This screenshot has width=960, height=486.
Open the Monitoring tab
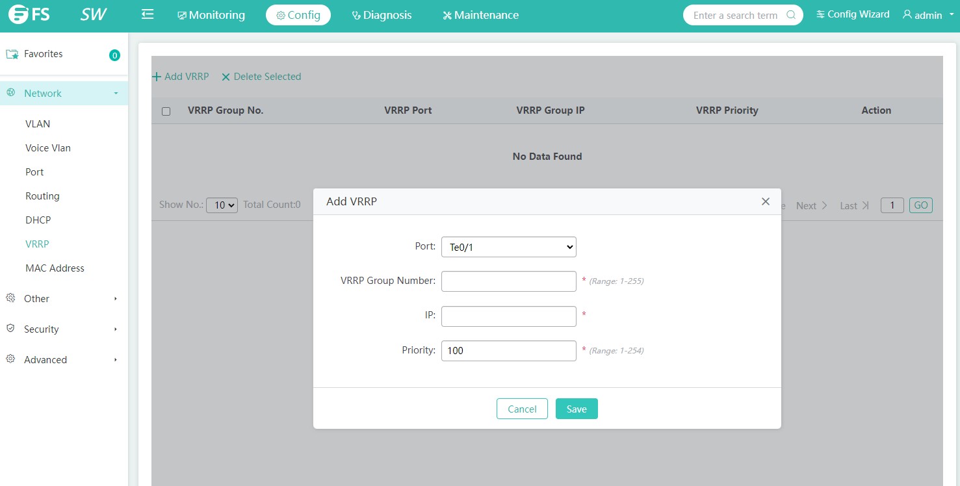(x=211, y=15)
